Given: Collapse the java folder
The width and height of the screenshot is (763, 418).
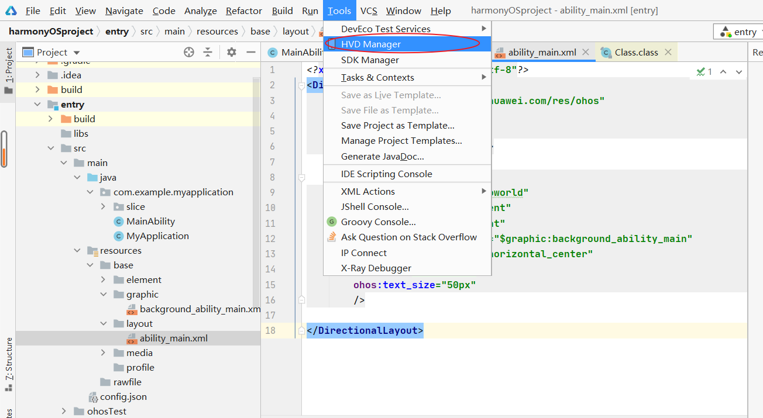Looking at the screenshot, I should (77, 178).
